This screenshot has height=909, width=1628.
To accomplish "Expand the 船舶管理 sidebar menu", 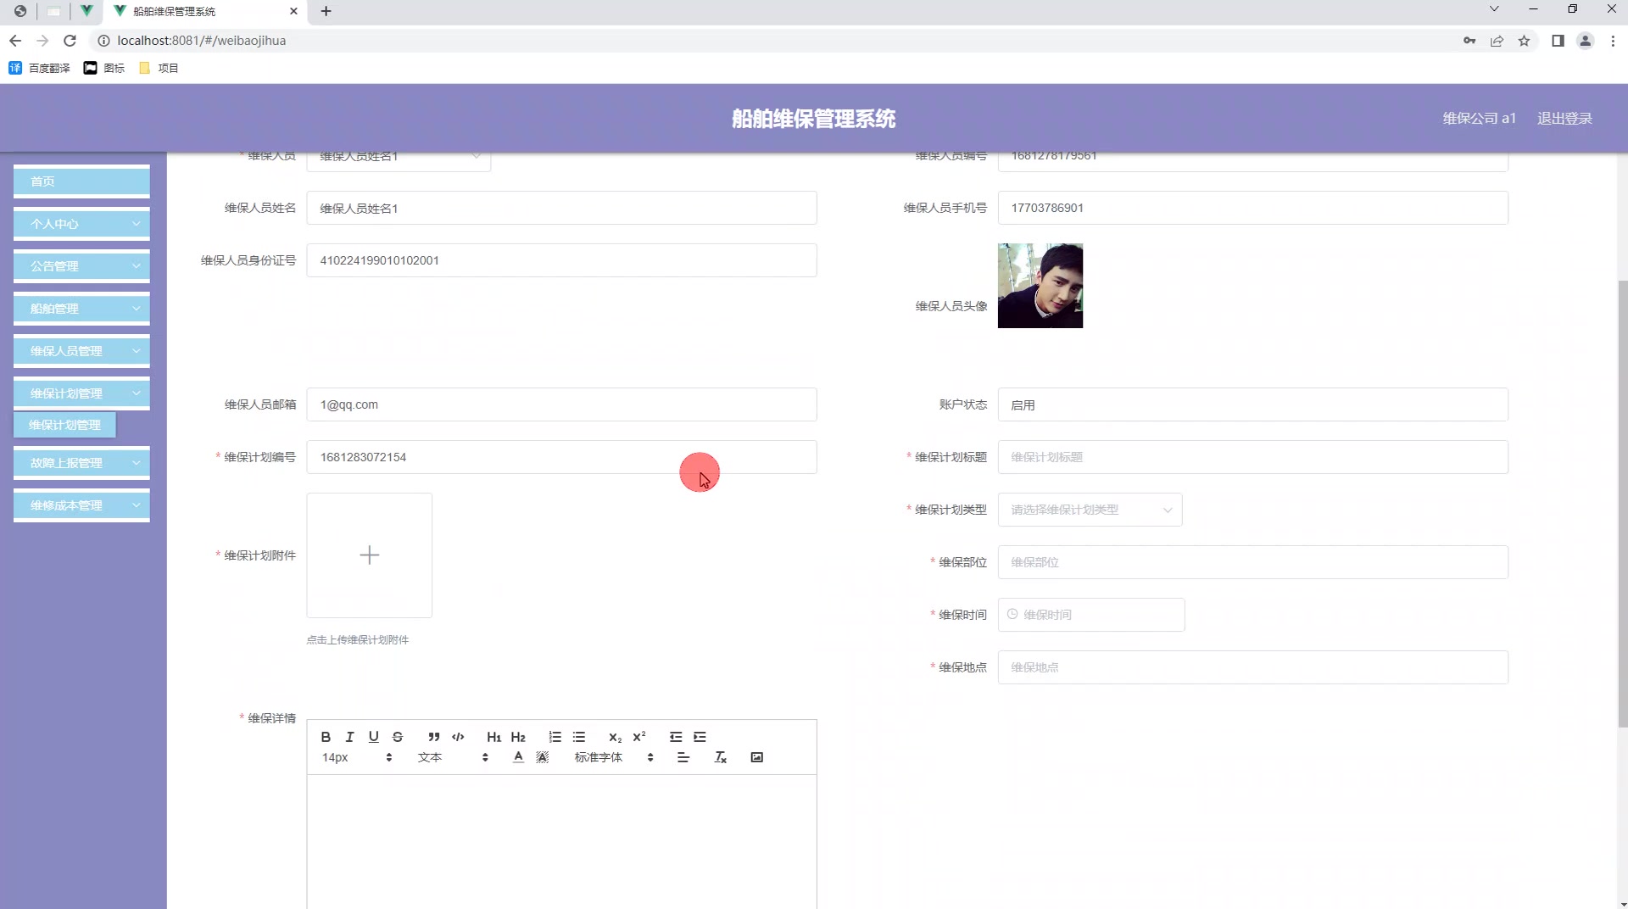I will (x=81, y=309).
